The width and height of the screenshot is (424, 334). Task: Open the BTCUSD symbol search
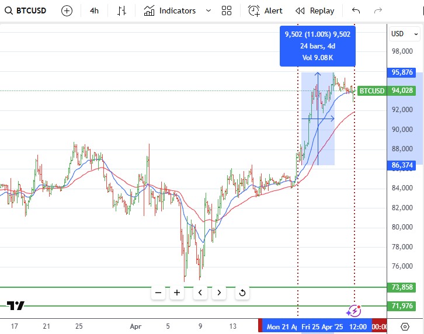(26, 11)
